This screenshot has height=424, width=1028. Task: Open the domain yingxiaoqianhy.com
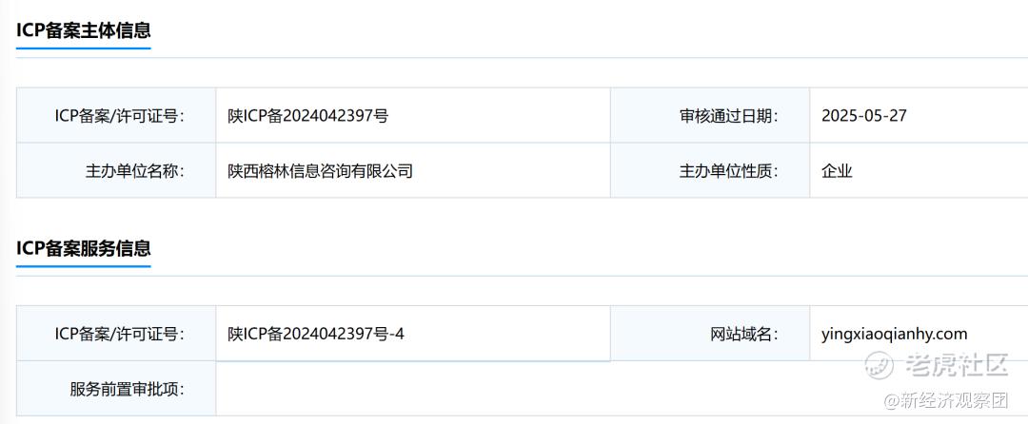tap(894, 335)
